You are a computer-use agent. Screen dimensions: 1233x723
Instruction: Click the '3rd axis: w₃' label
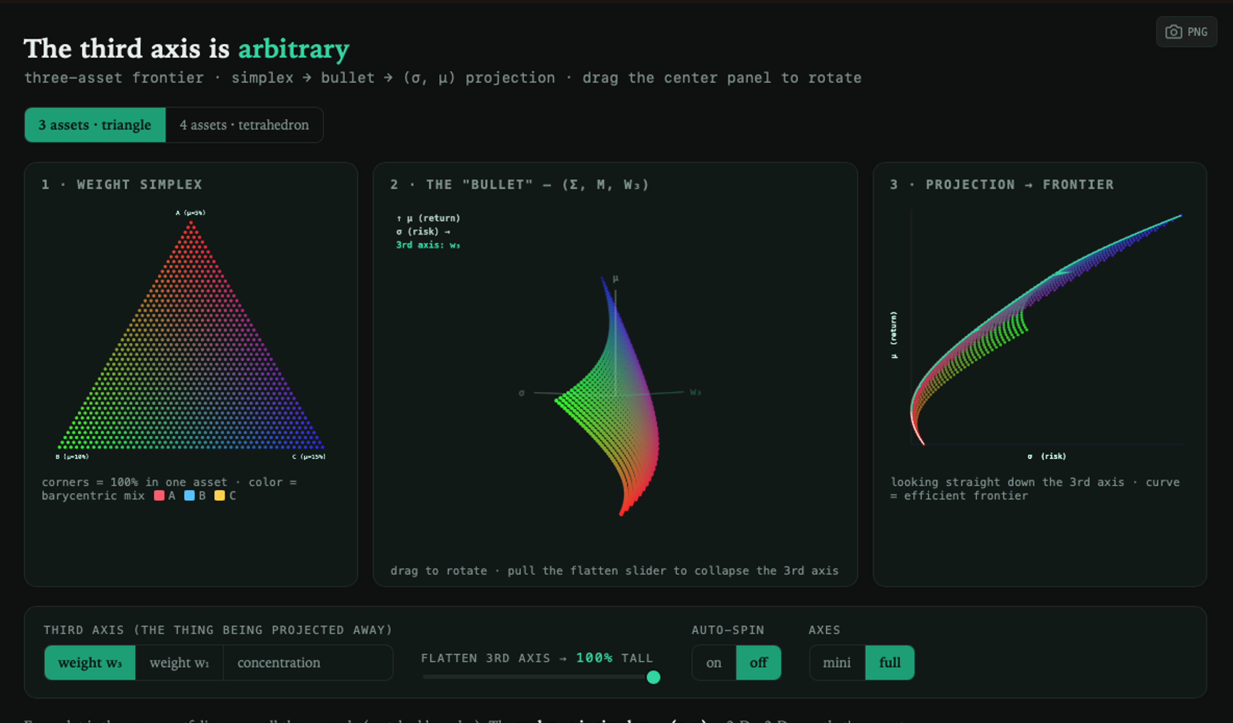pyautogui.click(x=428, y=245)
